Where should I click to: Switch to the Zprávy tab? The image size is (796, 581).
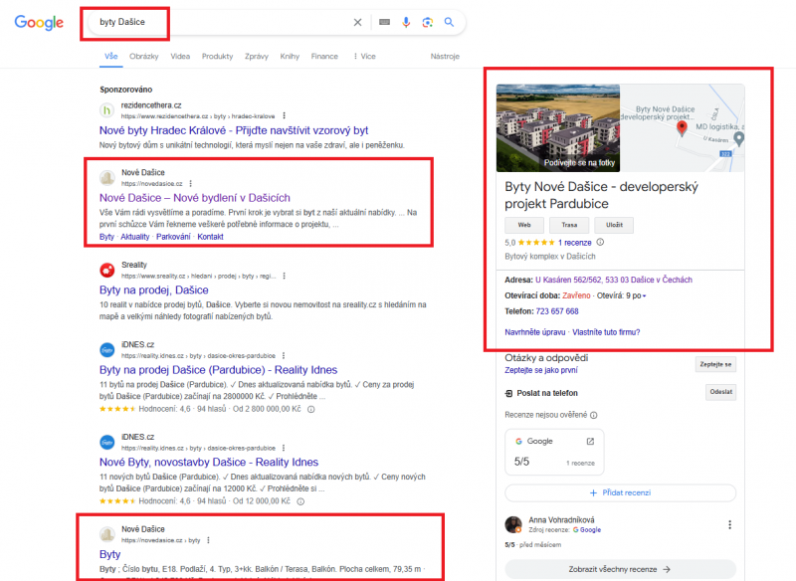tap(257, 57)
